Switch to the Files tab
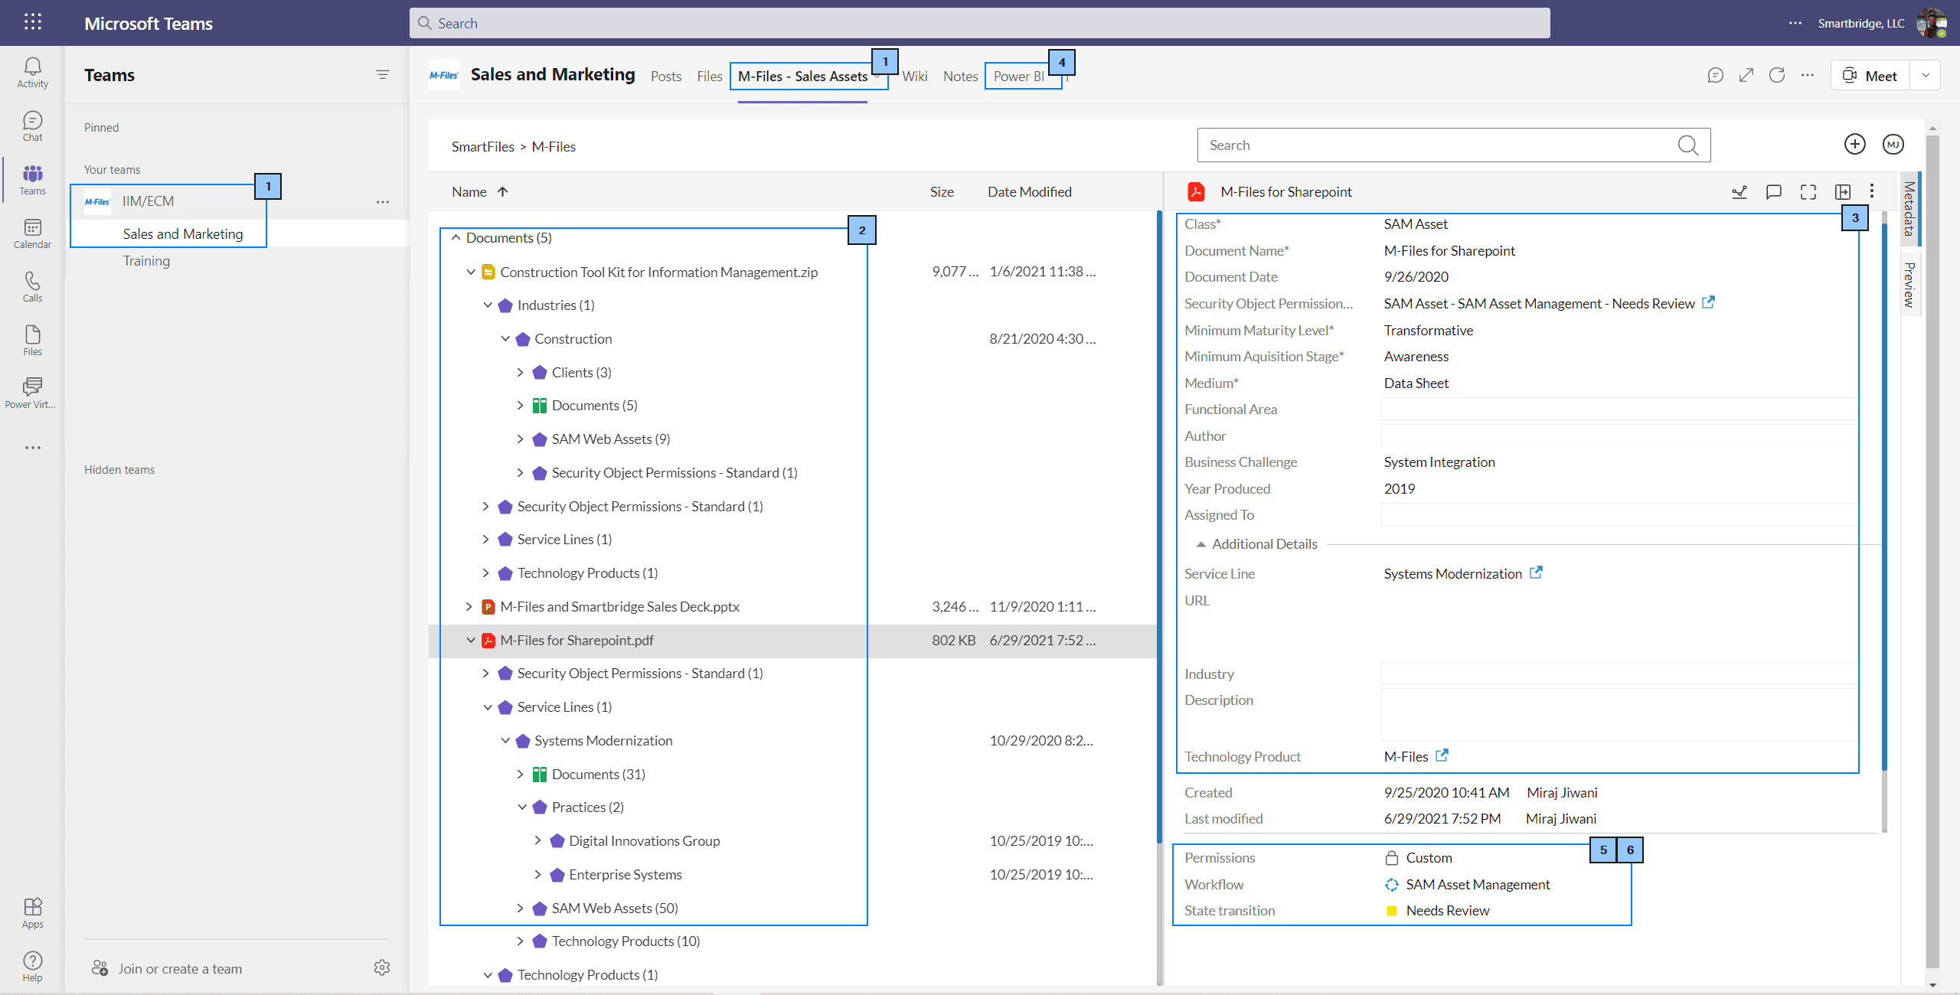The height and width of the screenshot is (995, 1960). coord(709,76)
